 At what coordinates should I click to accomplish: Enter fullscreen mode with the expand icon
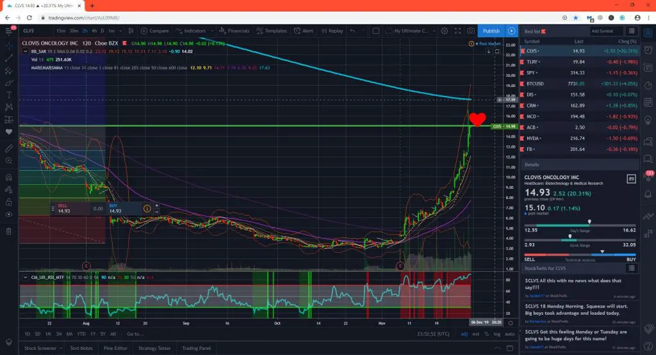(457, 31)
